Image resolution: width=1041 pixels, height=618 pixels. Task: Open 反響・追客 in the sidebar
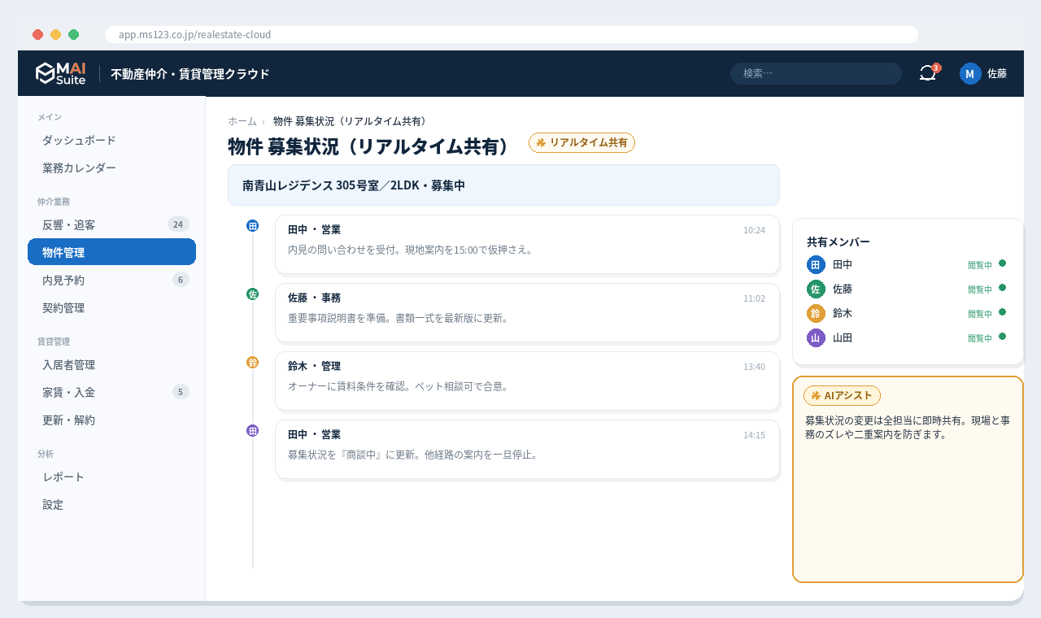[111, 224]
